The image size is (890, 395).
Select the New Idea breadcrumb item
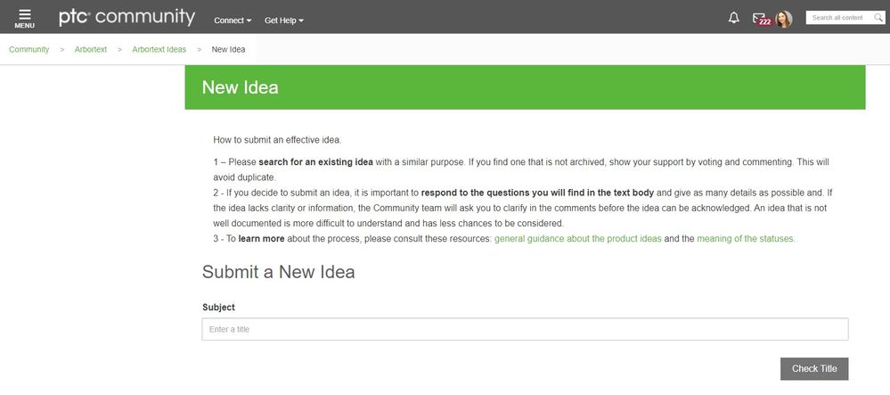click(228, 49)
